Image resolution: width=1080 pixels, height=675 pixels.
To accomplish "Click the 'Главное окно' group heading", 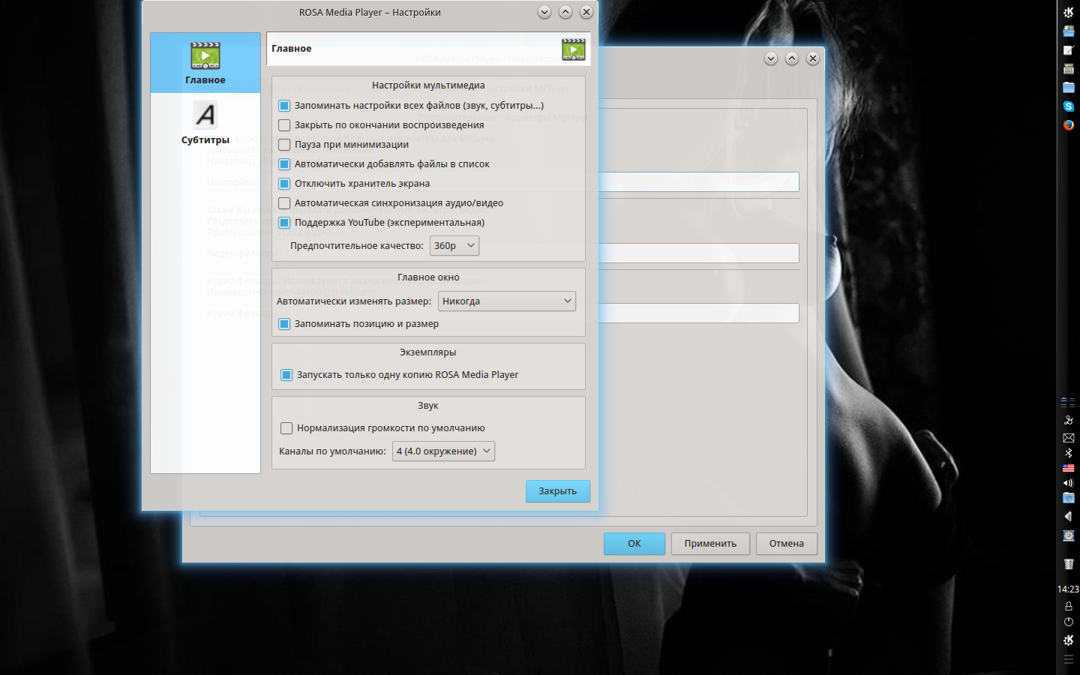I will pyautogui.click(x=428, y=277).
